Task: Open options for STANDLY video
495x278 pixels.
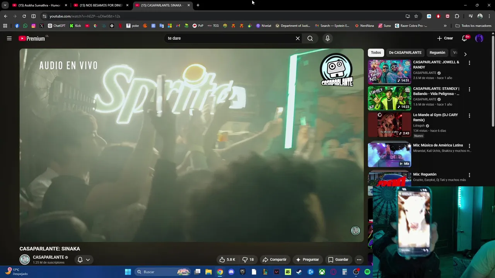Action: pyautogui.click(x=469, y=89)
